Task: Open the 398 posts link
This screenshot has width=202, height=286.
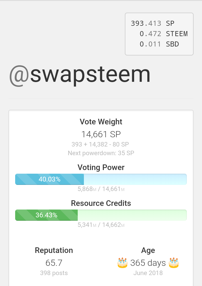Action: point(54,273)
